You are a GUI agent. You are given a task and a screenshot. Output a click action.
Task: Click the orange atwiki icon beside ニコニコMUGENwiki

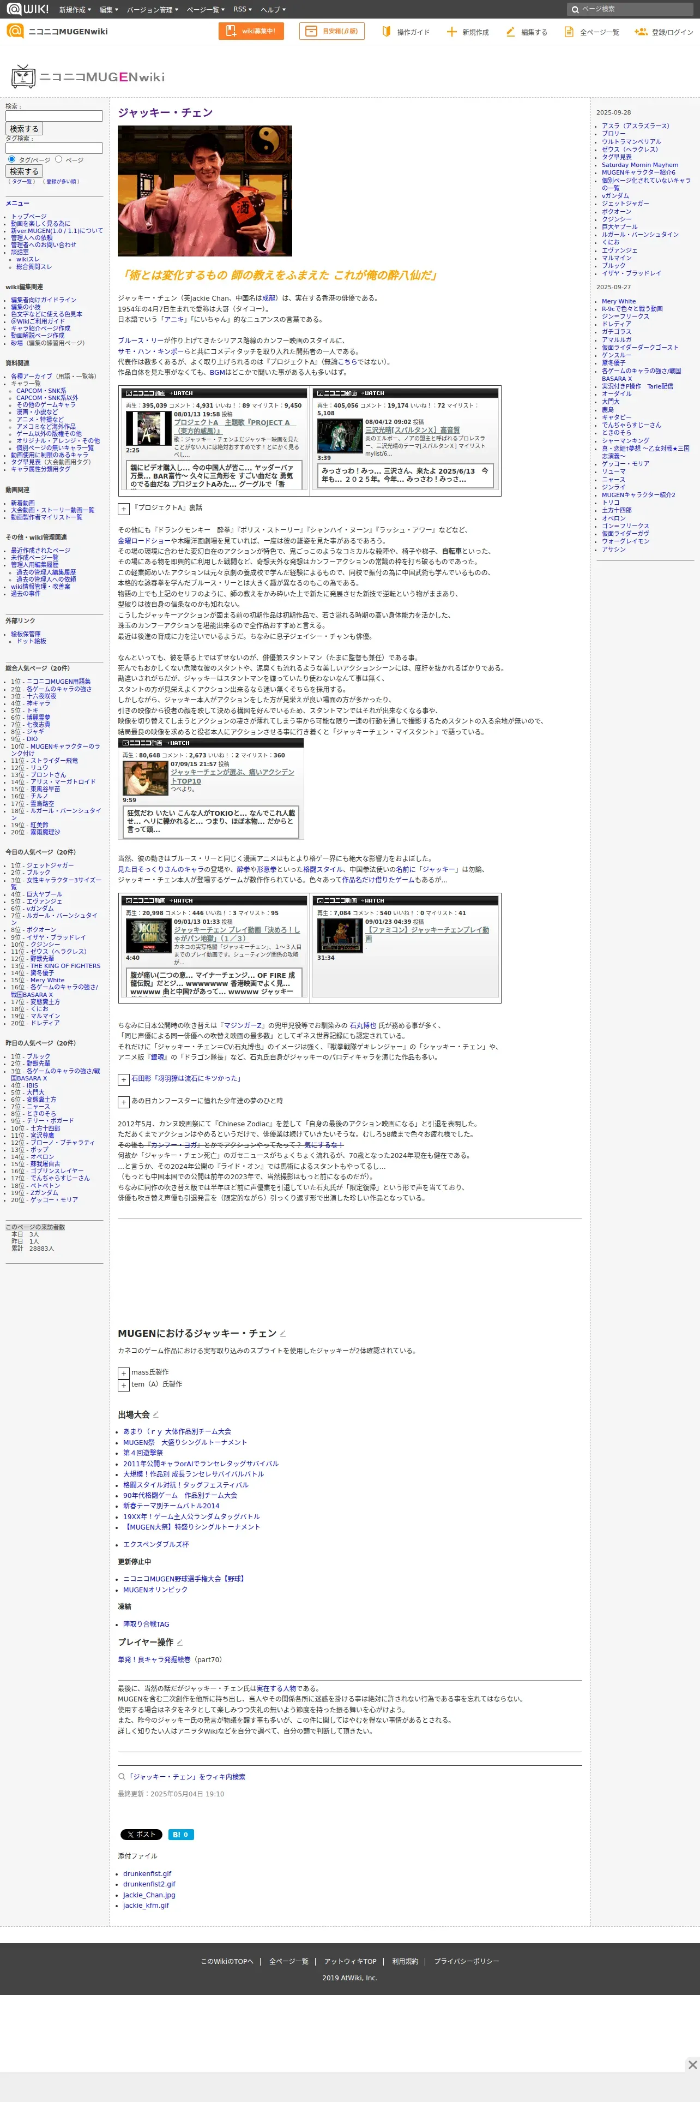(x=15, y=31)
